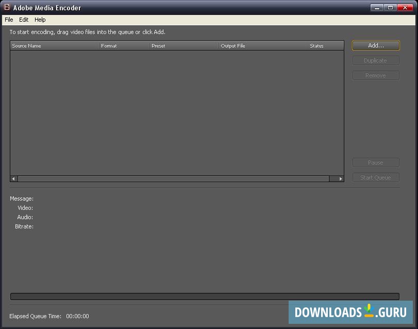Click the queue scrollbar left arrow
Screen dimensions: 418x329
pos(13,178)
